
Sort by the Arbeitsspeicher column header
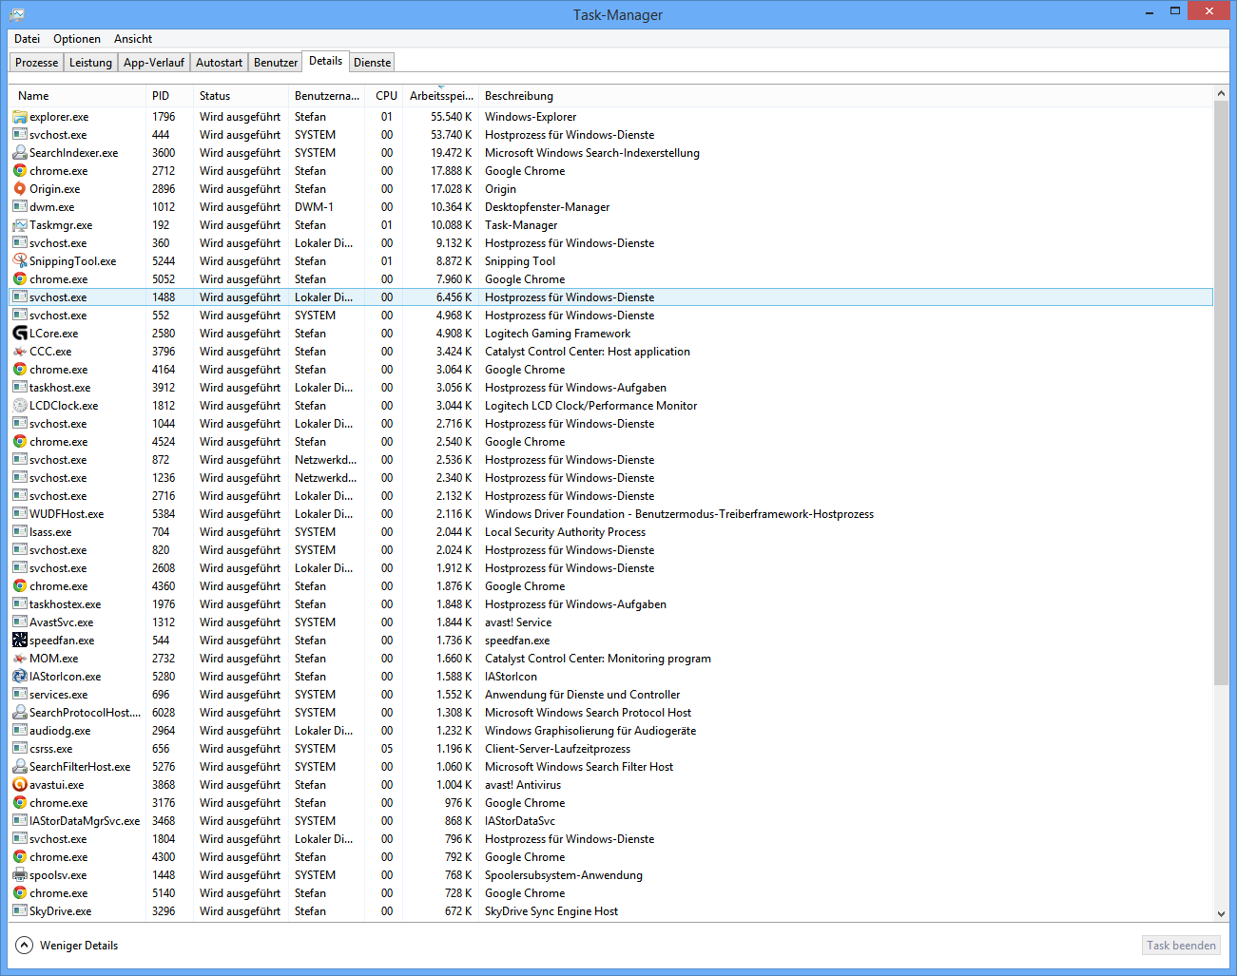440,96
